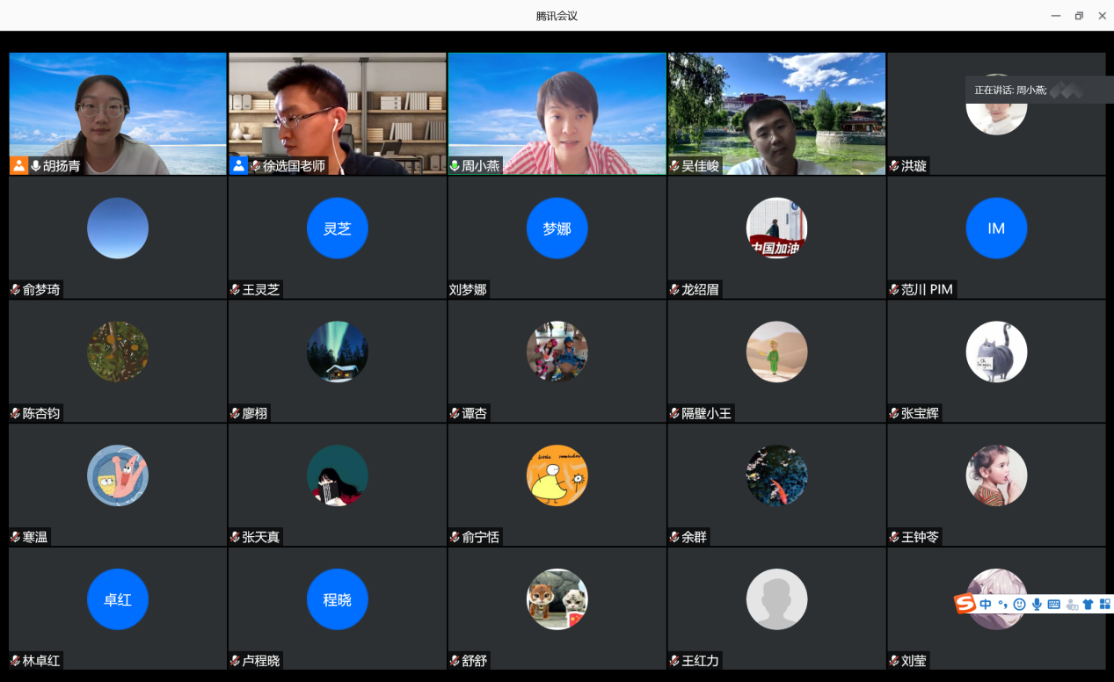Click the orange host icon beside 胡扬青
Viewport: 1114px width, 682px height.
pos(19,165)
